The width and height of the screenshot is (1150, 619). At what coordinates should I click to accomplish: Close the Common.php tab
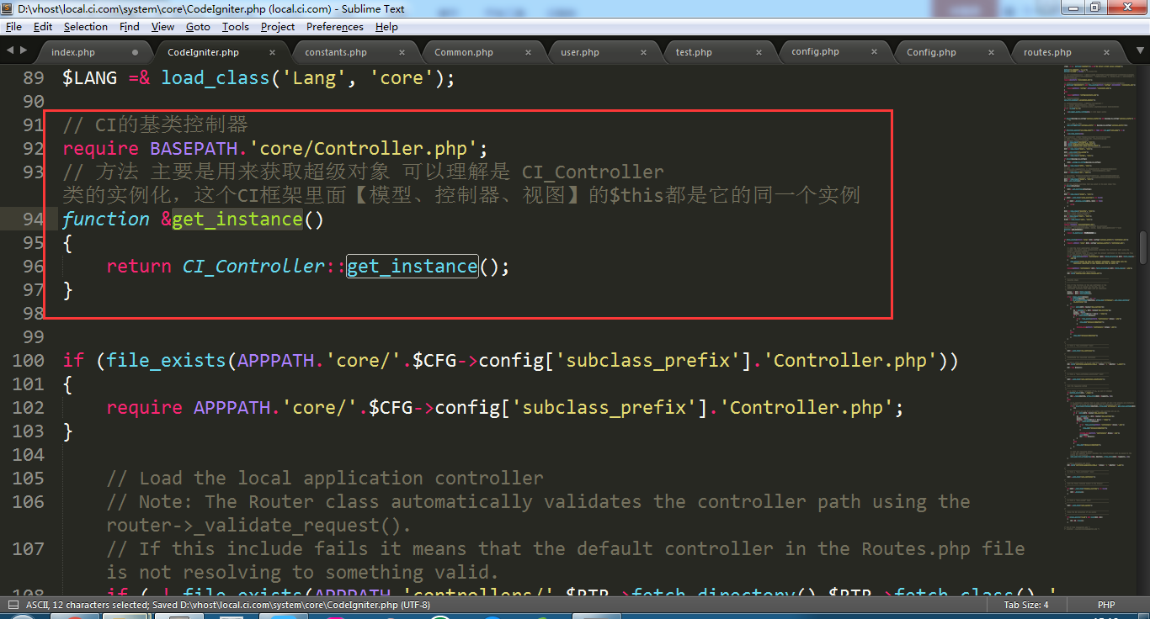coord(528,52)
